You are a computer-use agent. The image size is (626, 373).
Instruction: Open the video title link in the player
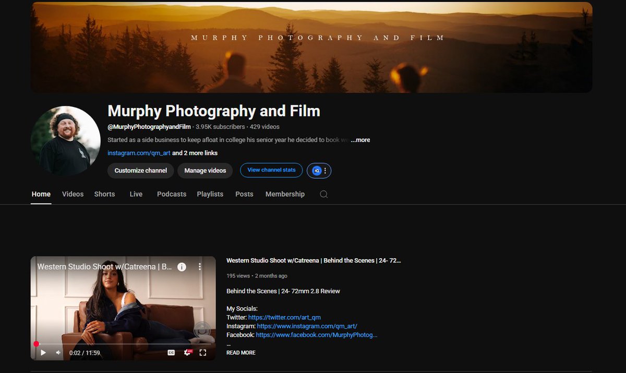point(104,267)
